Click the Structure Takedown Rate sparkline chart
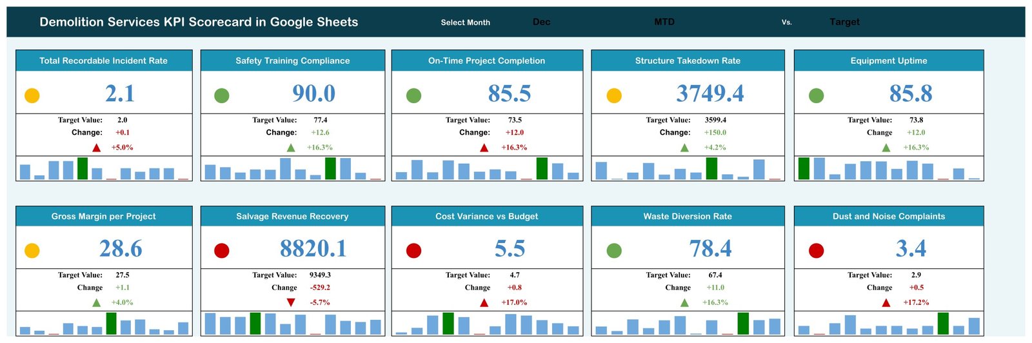 coord(688,168)
